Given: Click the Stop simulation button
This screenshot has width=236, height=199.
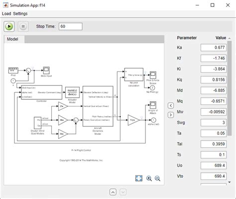Looking at the screenshot, I should (23, 26).
